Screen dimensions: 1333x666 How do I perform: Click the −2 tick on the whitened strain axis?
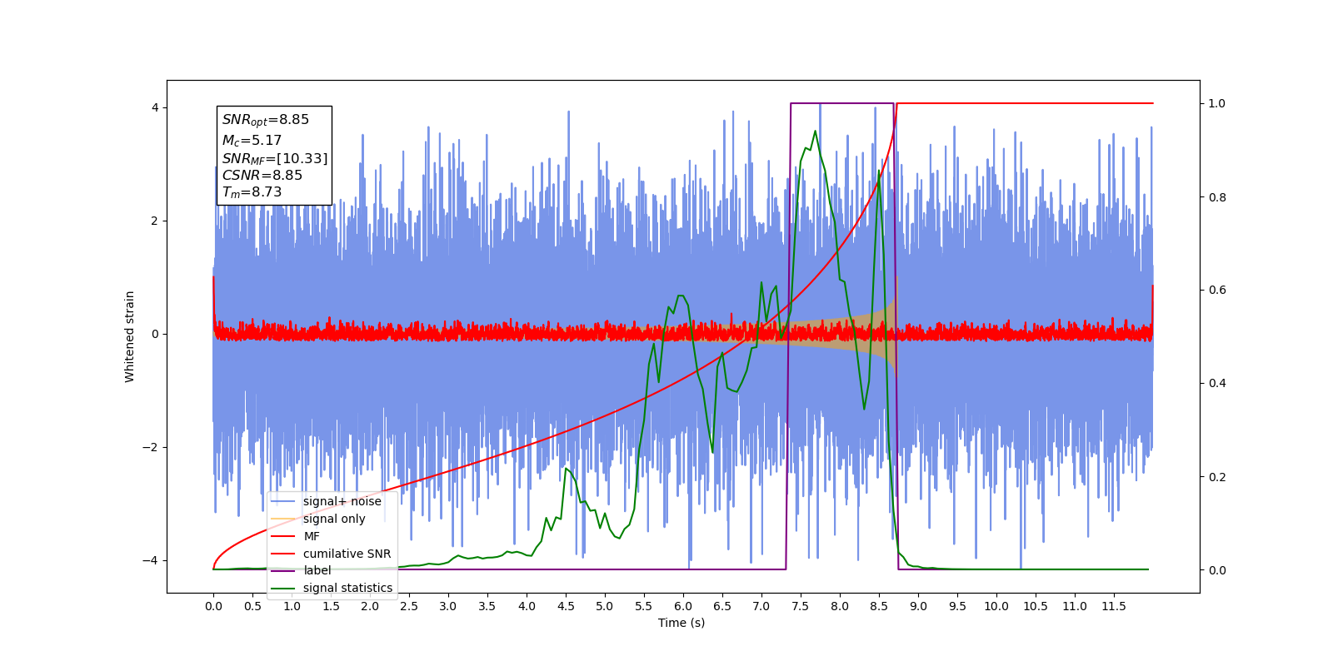151,447
